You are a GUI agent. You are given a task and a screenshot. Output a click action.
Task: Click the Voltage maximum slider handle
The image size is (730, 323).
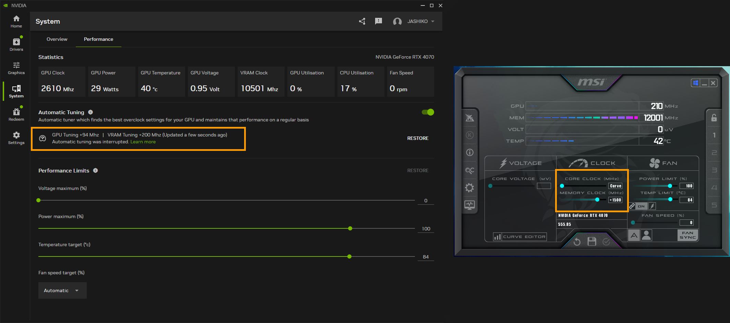(38, 200)
